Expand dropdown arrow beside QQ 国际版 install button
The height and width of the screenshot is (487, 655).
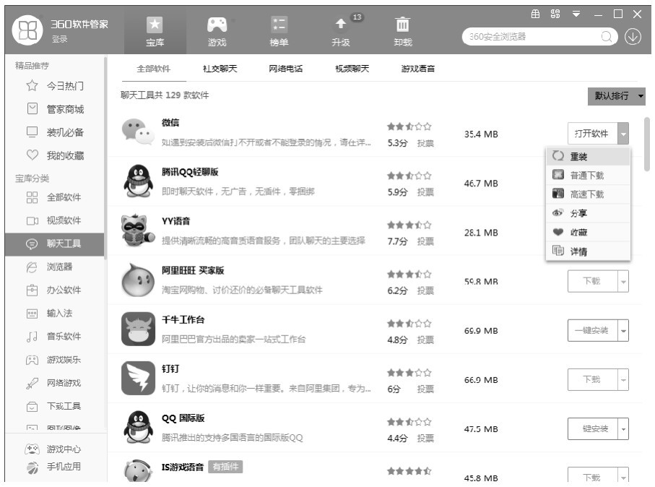click(x=623, y=429)
